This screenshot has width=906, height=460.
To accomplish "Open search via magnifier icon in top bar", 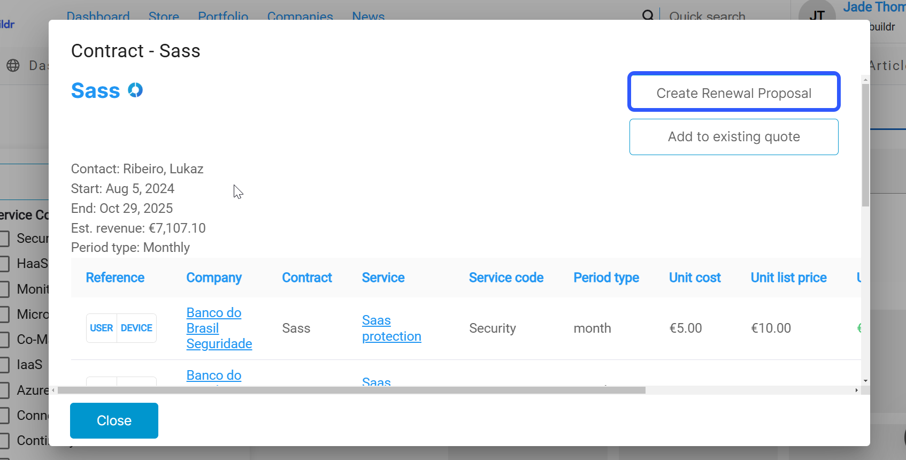I will coord(648,16).
